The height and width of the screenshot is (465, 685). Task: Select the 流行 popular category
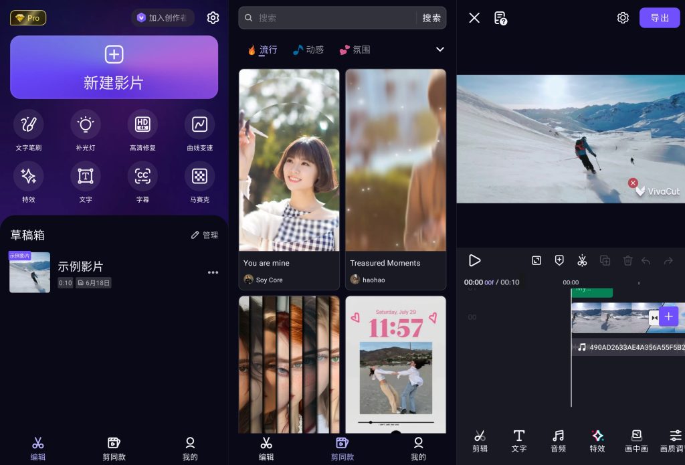pyautogui.click(x=262, y=50)
